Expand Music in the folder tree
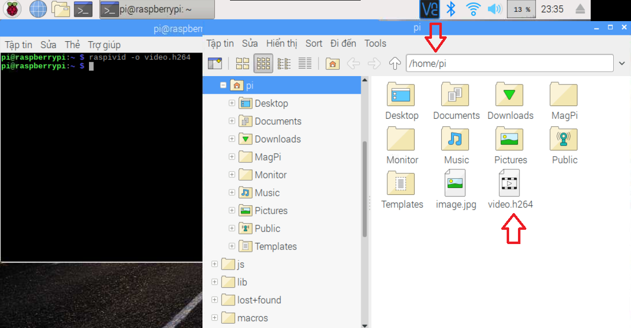This screenshot has width=631, height=328. pos(232,192)
